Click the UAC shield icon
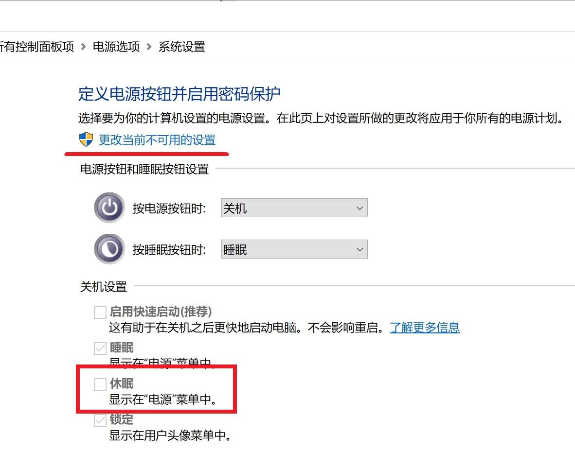 86,139
